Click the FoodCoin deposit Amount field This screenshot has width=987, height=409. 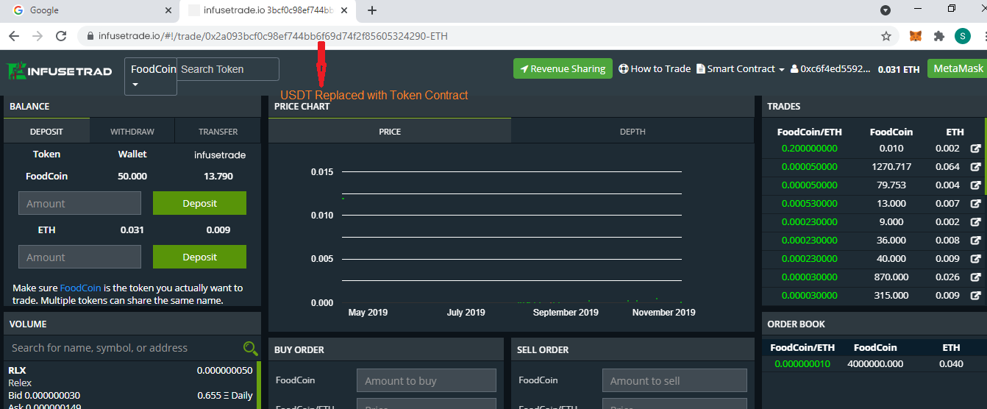tap(79, 203)
